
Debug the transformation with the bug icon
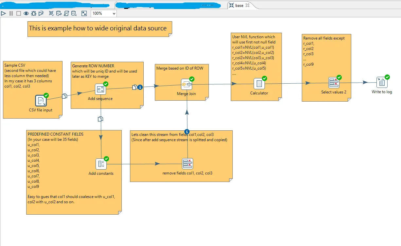point(33,13)
